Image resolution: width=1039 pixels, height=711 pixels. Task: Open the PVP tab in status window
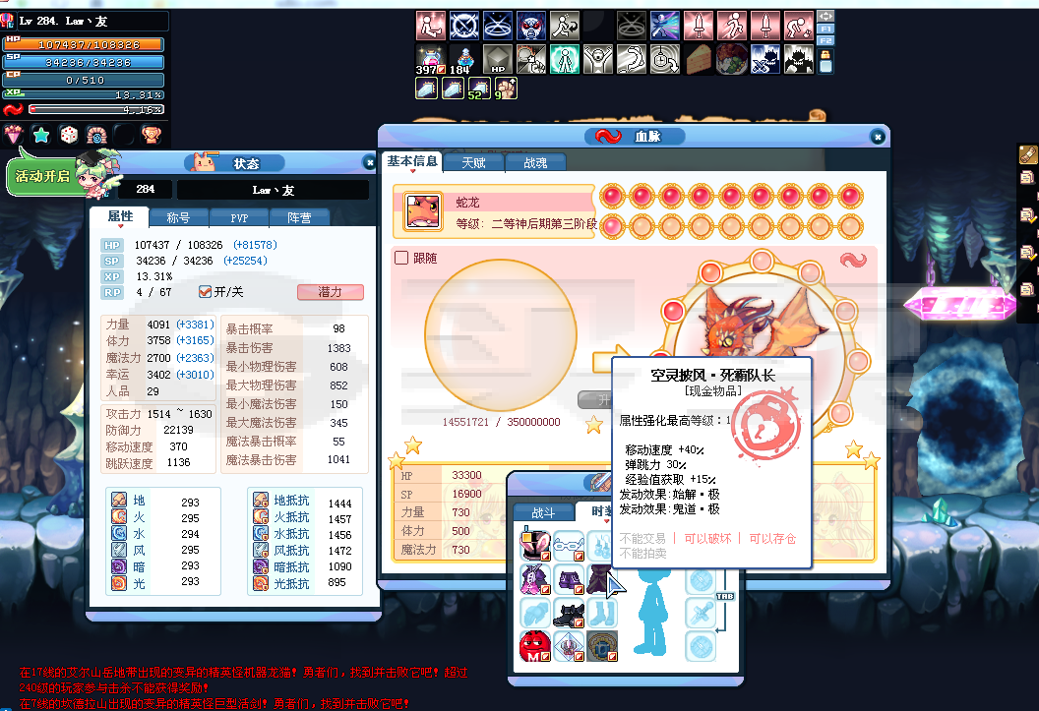pos(239,217)
